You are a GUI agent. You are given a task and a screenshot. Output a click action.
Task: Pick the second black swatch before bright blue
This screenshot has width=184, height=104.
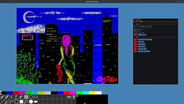click(54, 93)
